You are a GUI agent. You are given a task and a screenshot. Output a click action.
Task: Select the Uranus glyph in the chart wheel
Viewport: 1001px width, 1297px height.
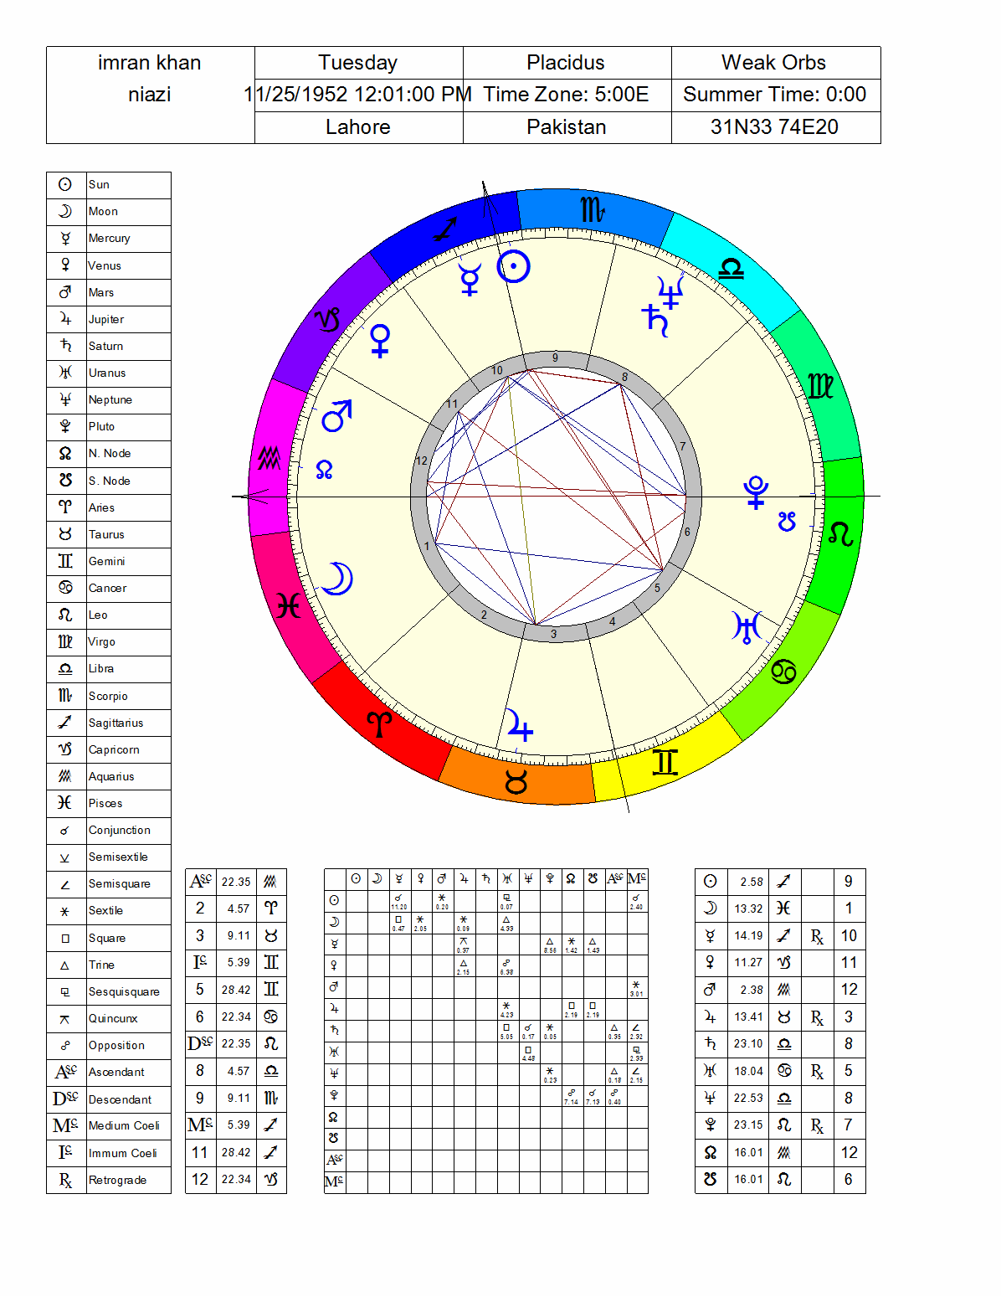coord(747,627)
